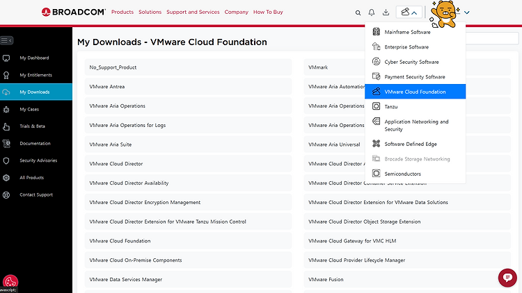522x293 pixels.
Task: Select Payment Security Software division
Action: click(x=415, y=77)
